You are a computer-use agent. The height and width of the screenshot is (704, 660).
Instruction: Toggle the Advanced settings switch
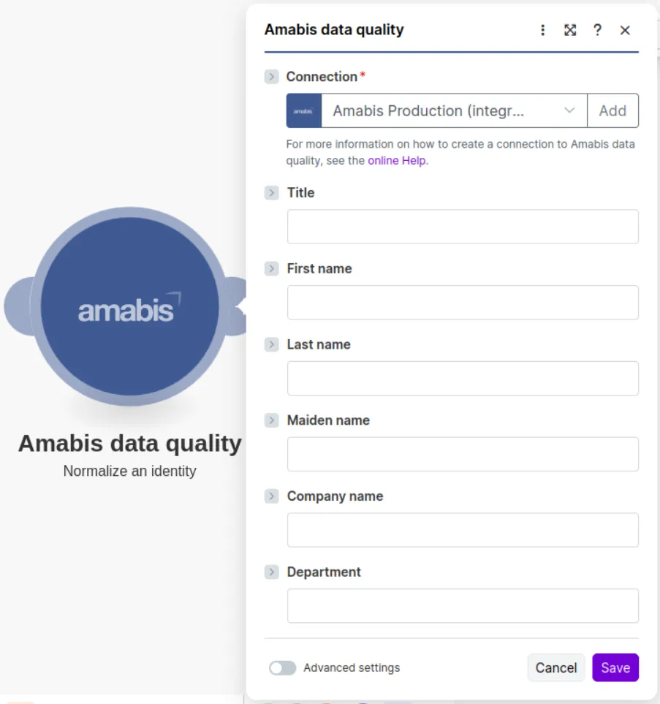(x=282, y=667)
